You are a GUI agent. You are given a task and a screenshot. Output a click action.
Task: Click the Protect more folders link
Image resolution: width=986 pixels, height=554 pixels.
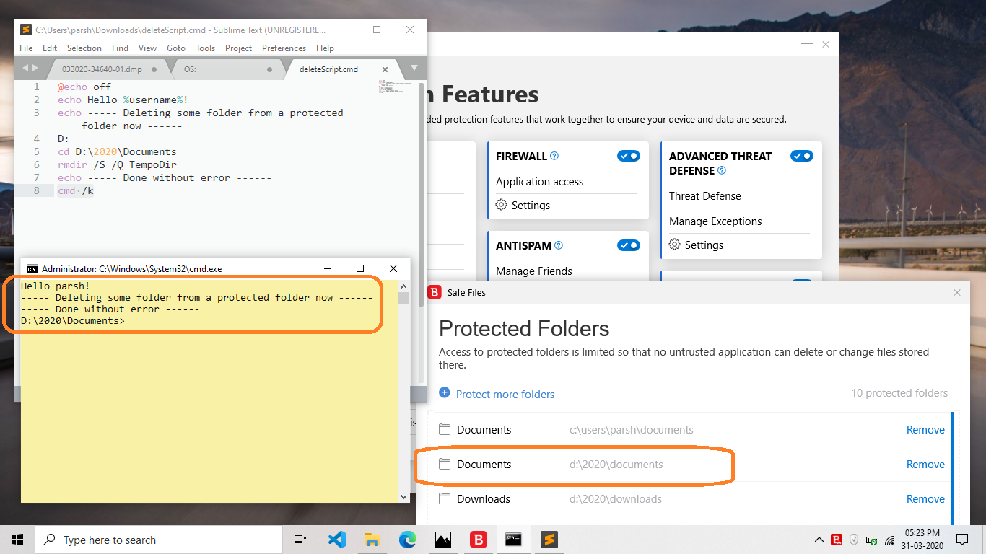click(x=505, y=395)
